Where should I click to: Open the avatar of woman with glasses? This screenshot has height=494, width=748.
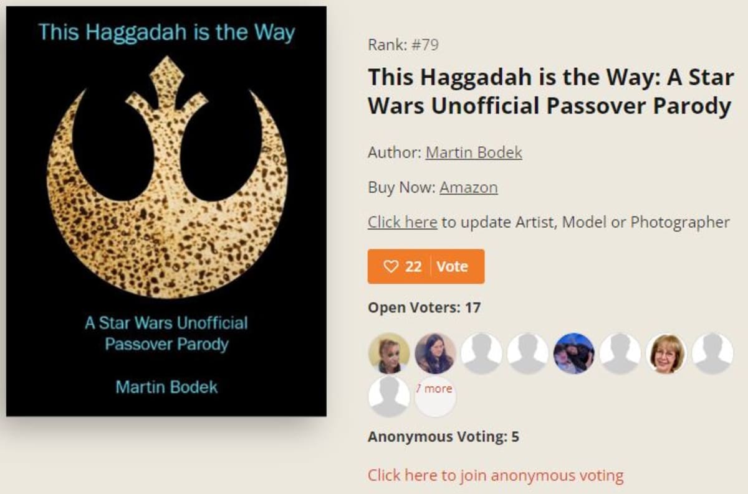pos(666,353)
